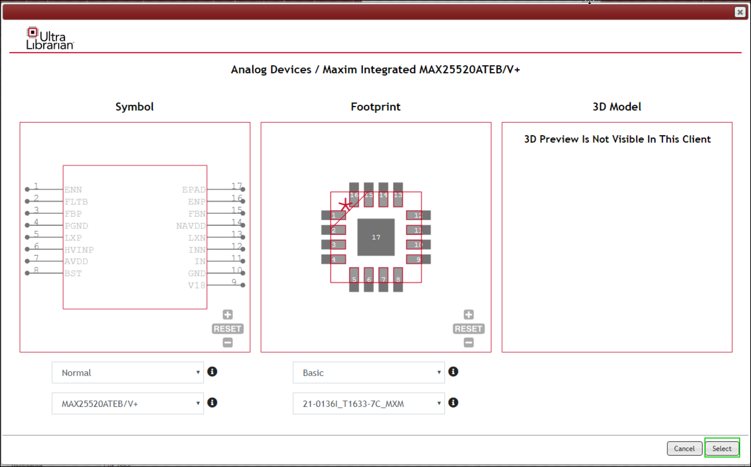Image resolution: width=751 pixels, height=467 pixels.
Task: Click info icon beside Normal dropdown
Action: click(x=212, y=372)
